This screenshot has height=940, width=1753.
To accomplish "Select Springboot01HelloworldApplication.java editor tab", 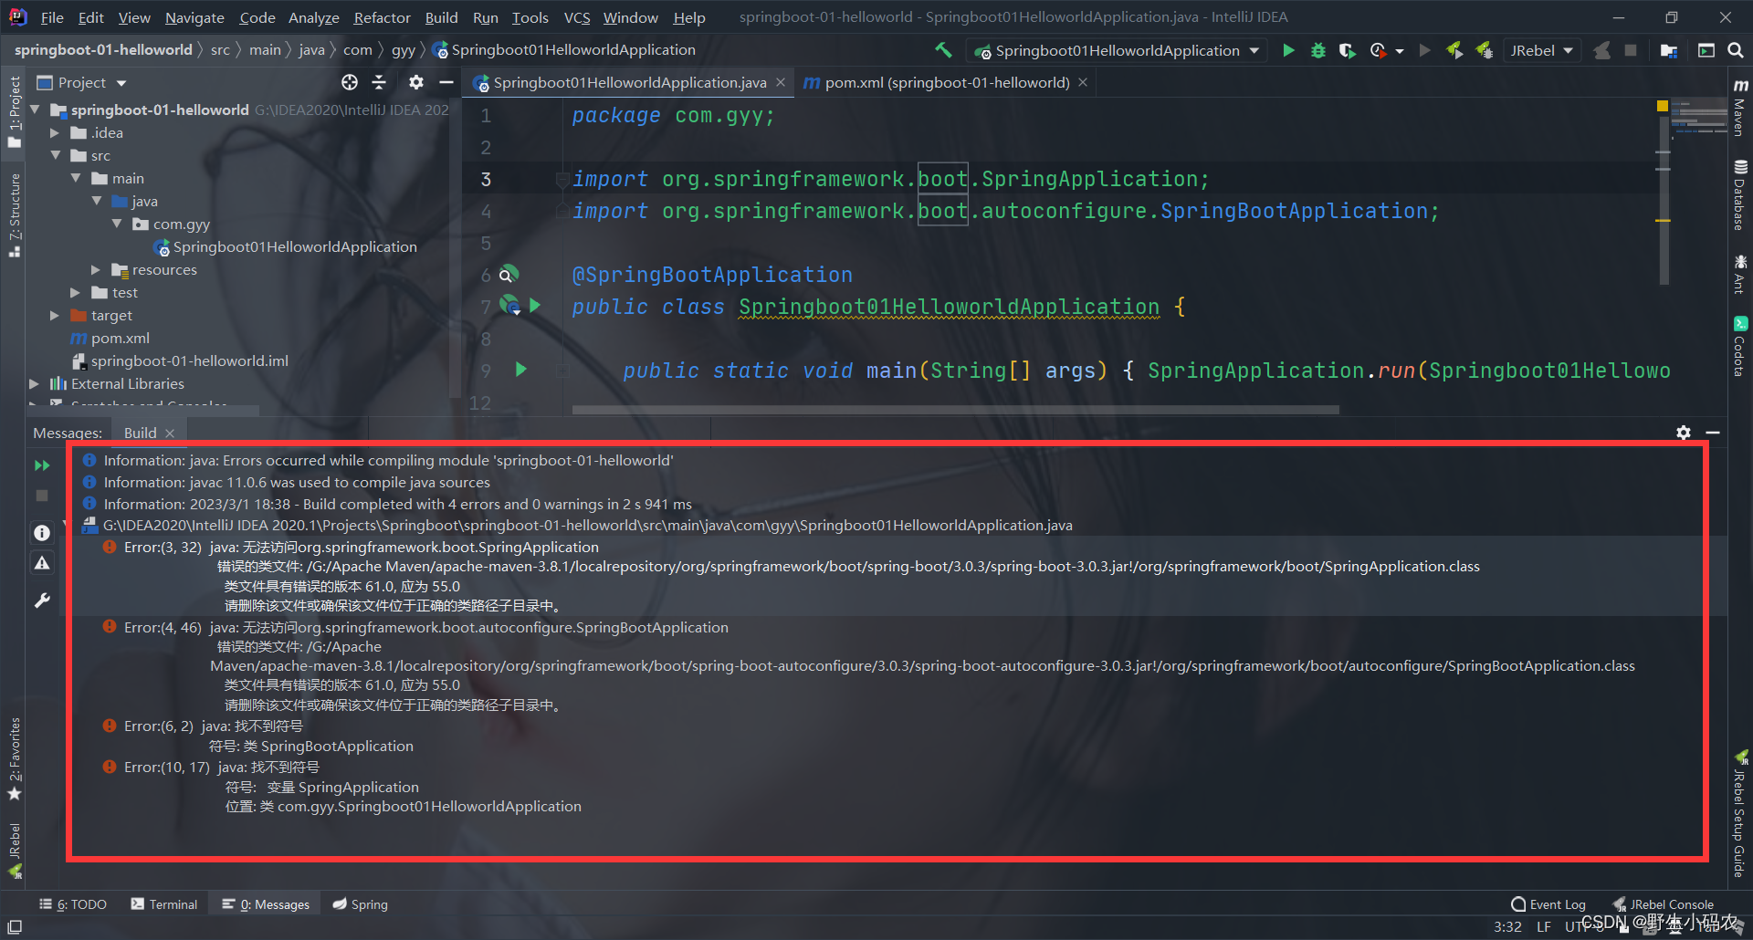I will pyautogui.click(x=630, y=82).
